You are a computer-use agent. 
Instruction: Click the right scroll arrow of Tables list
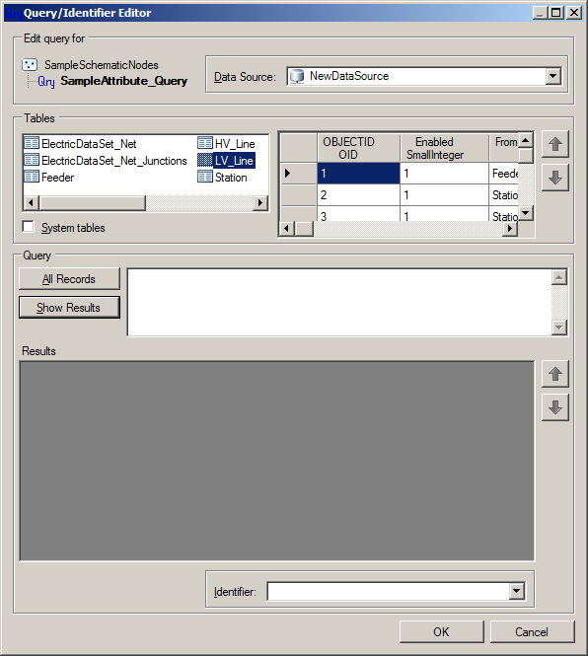(x=260, y=203)
